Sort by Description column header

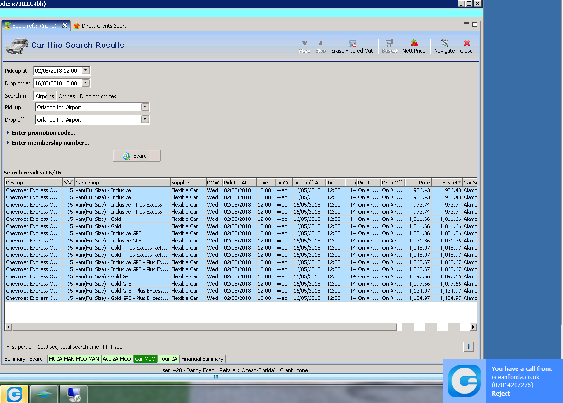(34, 183)
